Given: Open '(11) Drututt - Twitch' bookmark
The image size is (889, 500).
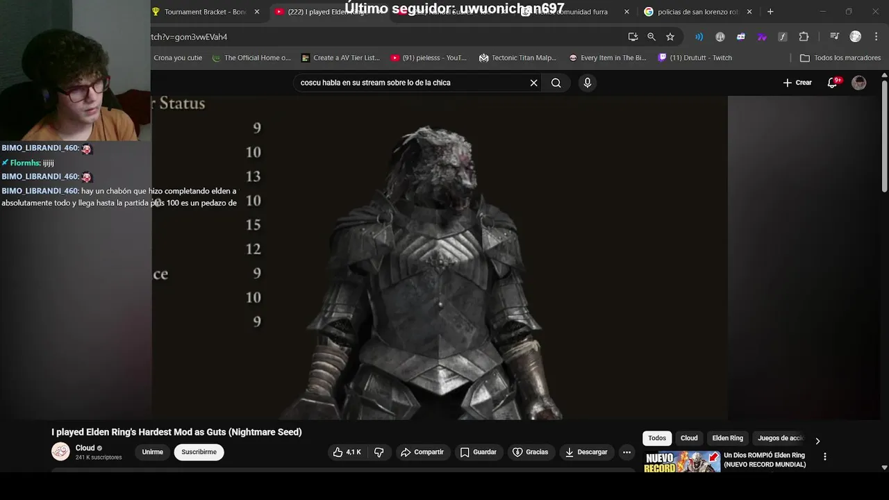Looking at the screenshot, I should click(x=695, y=58).
